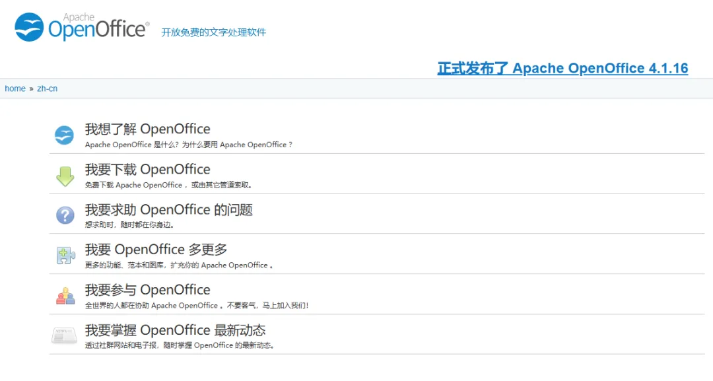Click the text '透过社群网站和电子报'
Image resolution: width=713 pixels, height=381 pixels.
coord(121,345)
